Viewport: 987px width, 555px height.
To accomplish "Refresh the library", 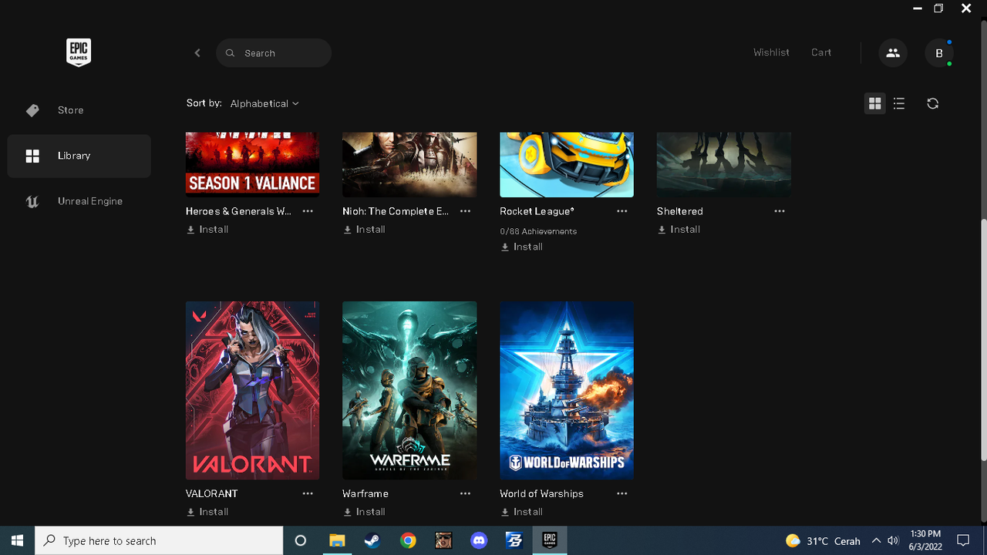I will point(933,103).
